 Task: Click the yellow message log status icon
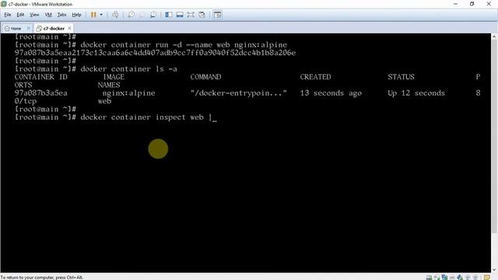tap(487, 278)
